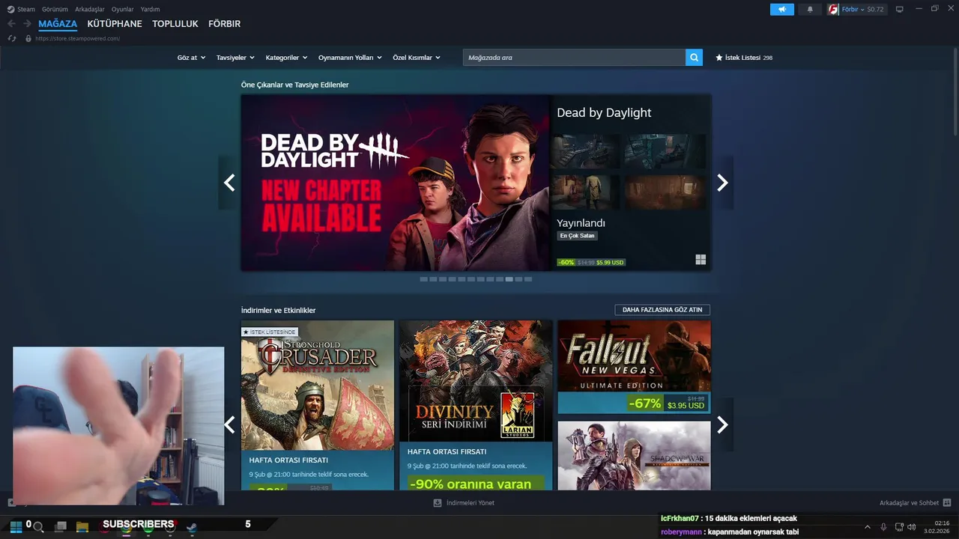The width and height of the screenshot is (959, 539).
Task: Open İstek Listesi wishlist link
Action: click(x=744, y=58)
